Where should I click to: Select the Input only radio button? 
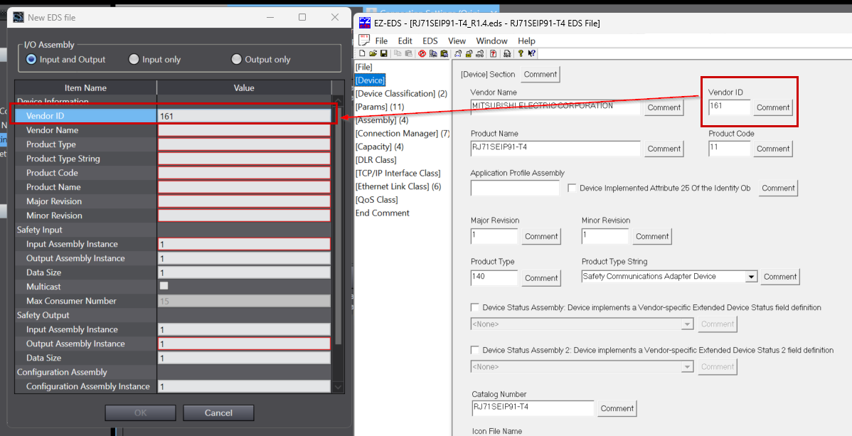[x=134, y=59]
